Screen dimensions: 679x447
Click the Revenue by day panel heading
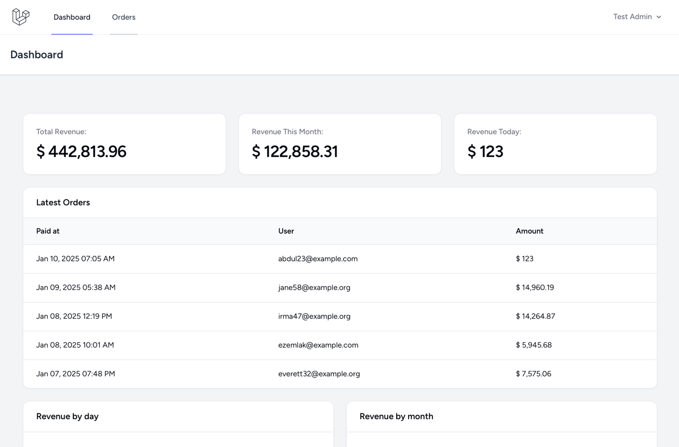point(67,417)
